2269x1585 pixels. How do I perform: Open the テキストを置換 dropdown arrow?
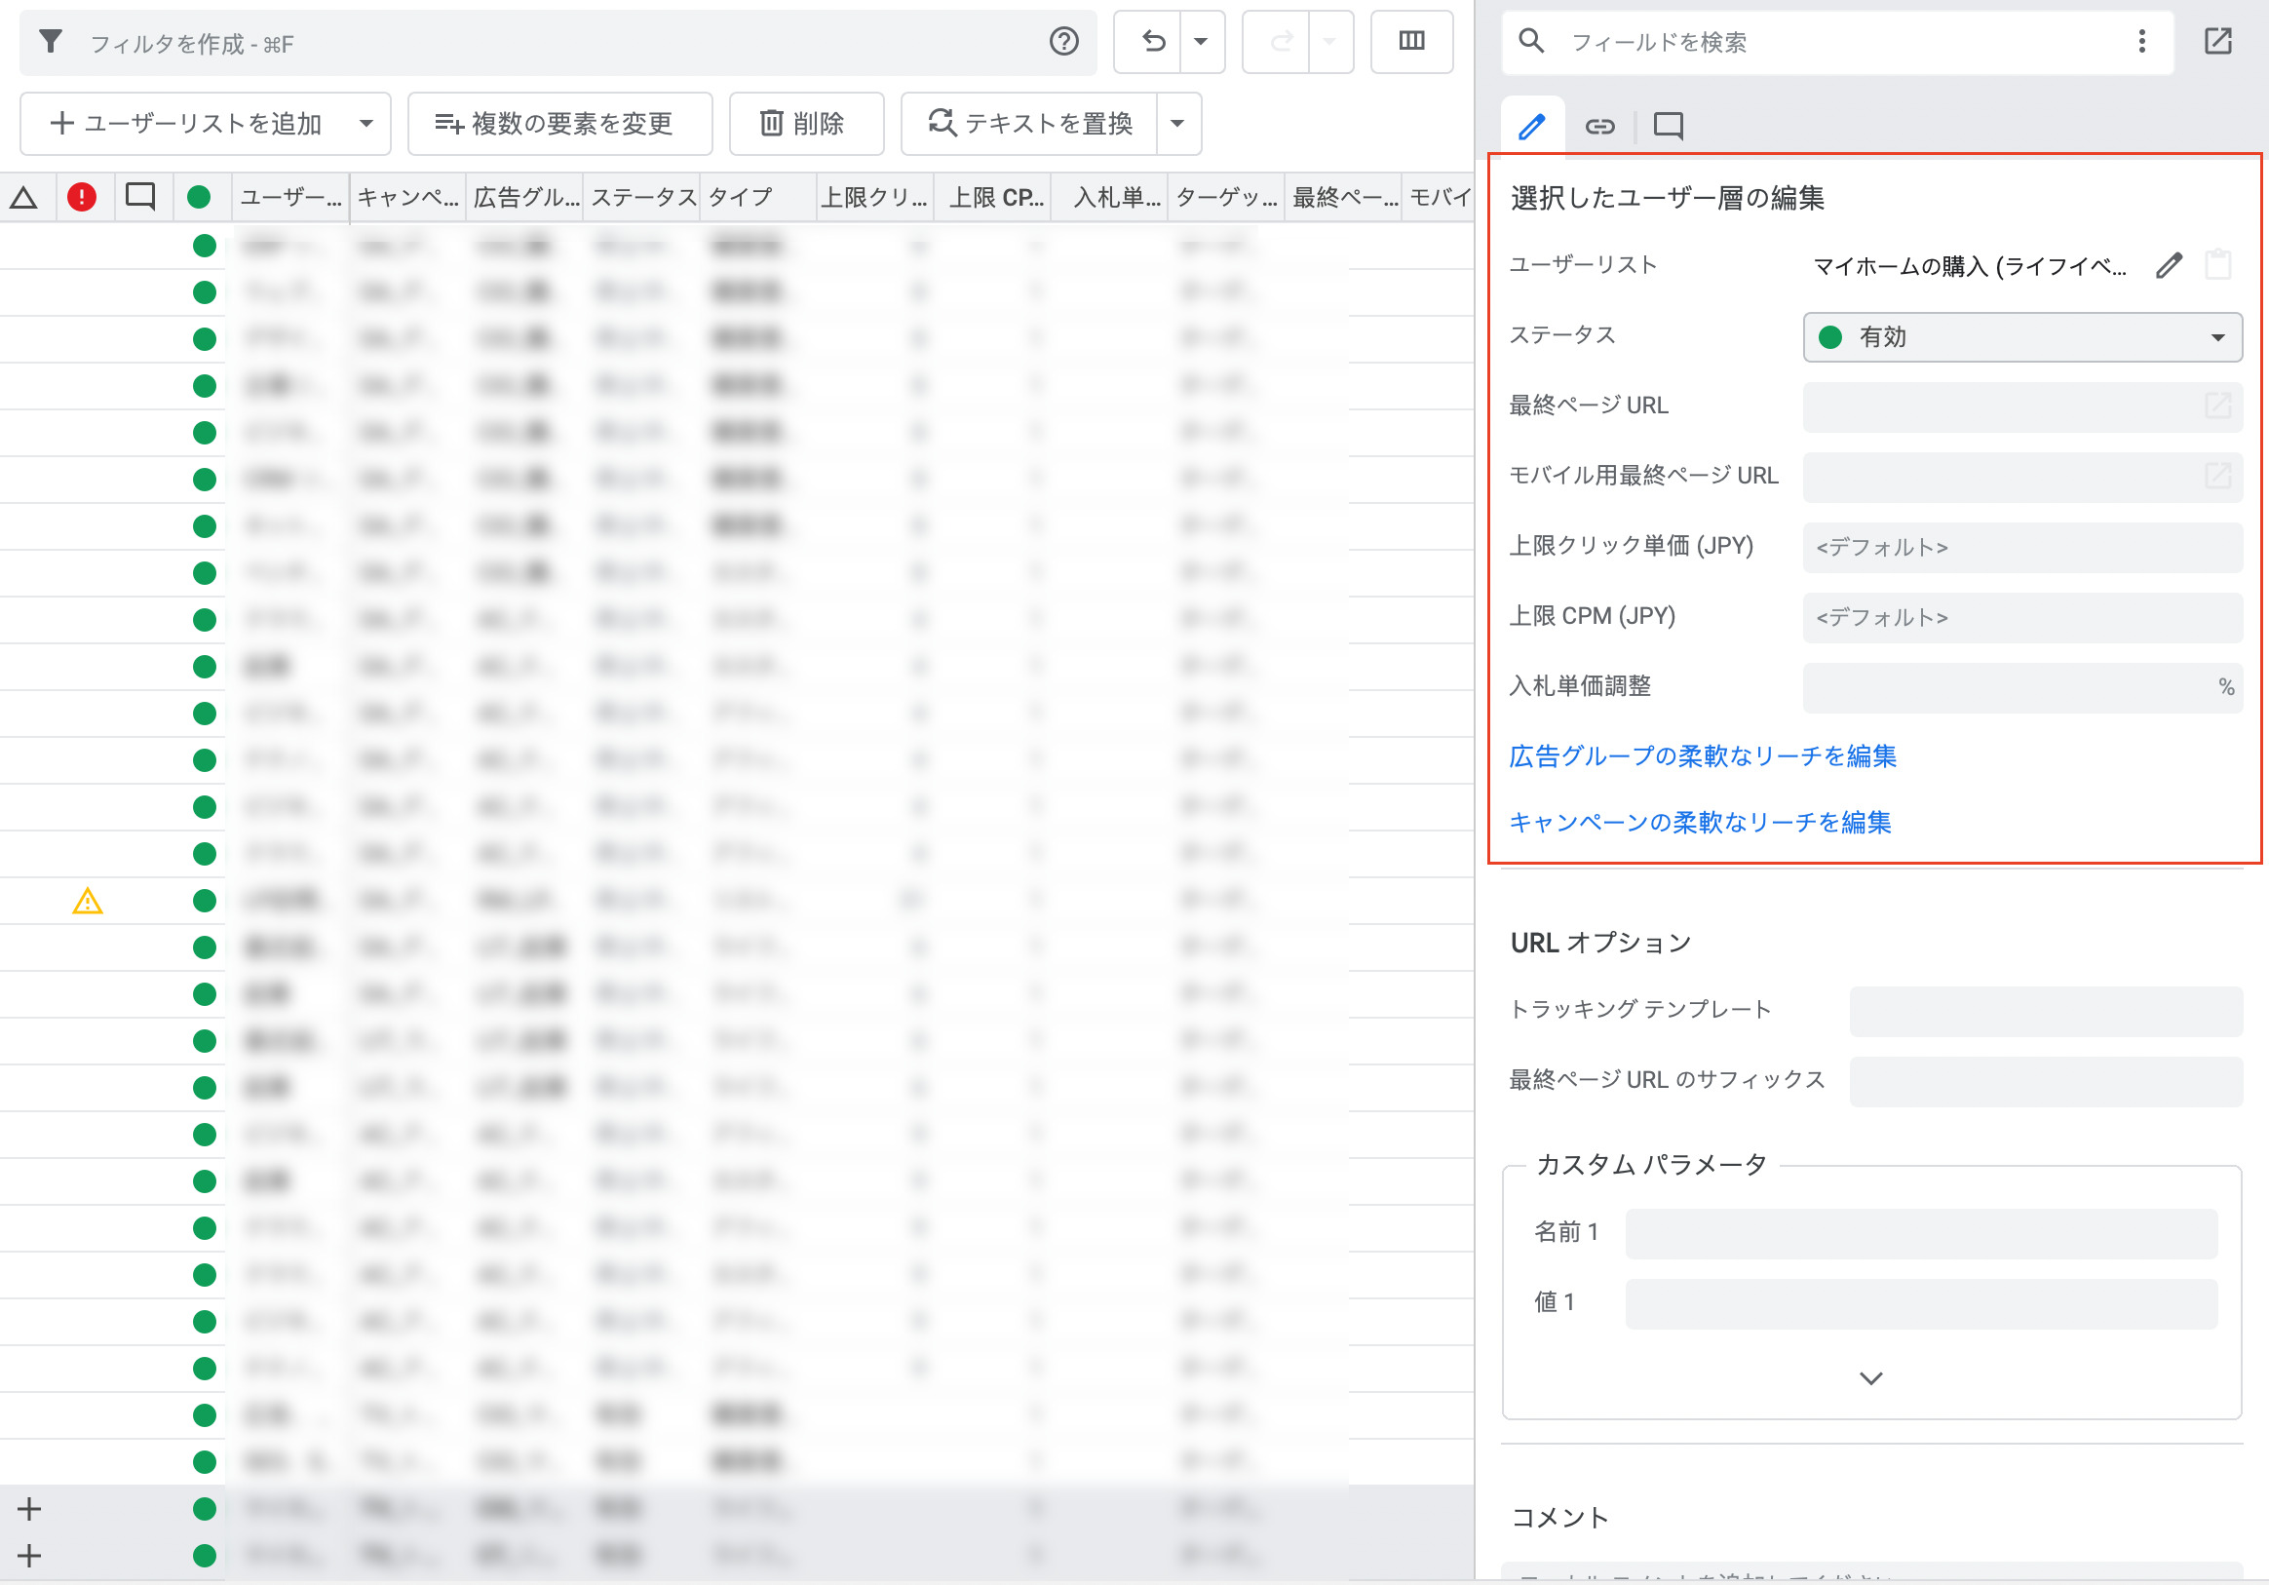pyautogui.click(x=1177, y=125)
